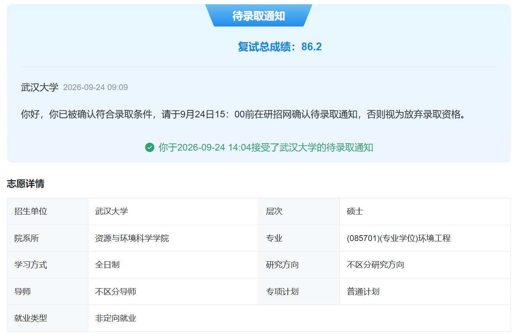Click the green acceptance confirmation text
Screen dimensions: 514x335
click(x=266, y=147)
